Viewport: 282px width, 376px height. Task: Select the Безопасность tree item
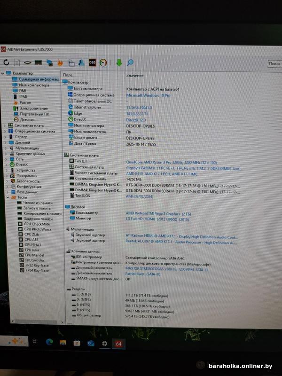click(x=28, y=181)
